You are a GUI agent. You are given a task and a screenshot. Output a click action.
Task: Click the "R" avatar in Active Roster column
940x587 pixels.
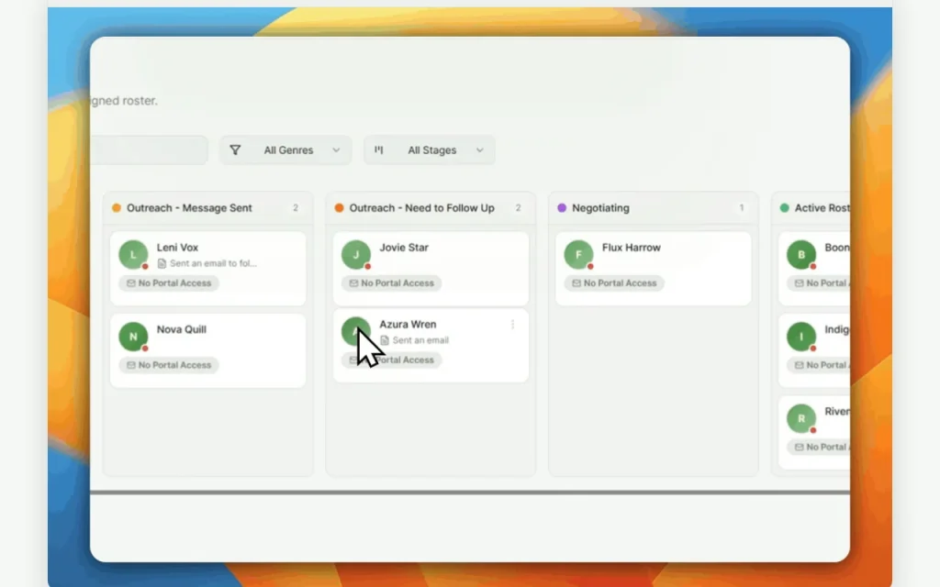[x=801, y=418]
